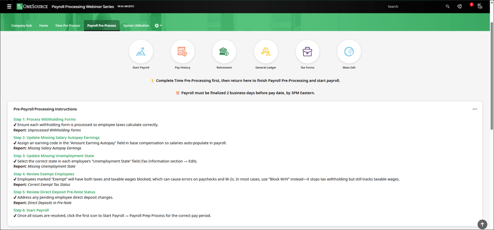Open the three-dot menu on instructions panel
The height and width of the screenshot is (230, 494).
pos(475,109)
